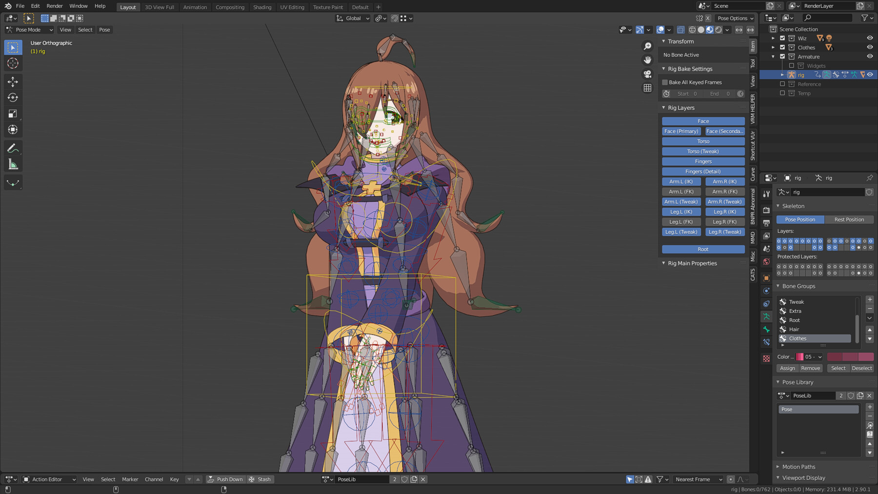Uncheck the Wiz collection checkbox

coord(782,38)
